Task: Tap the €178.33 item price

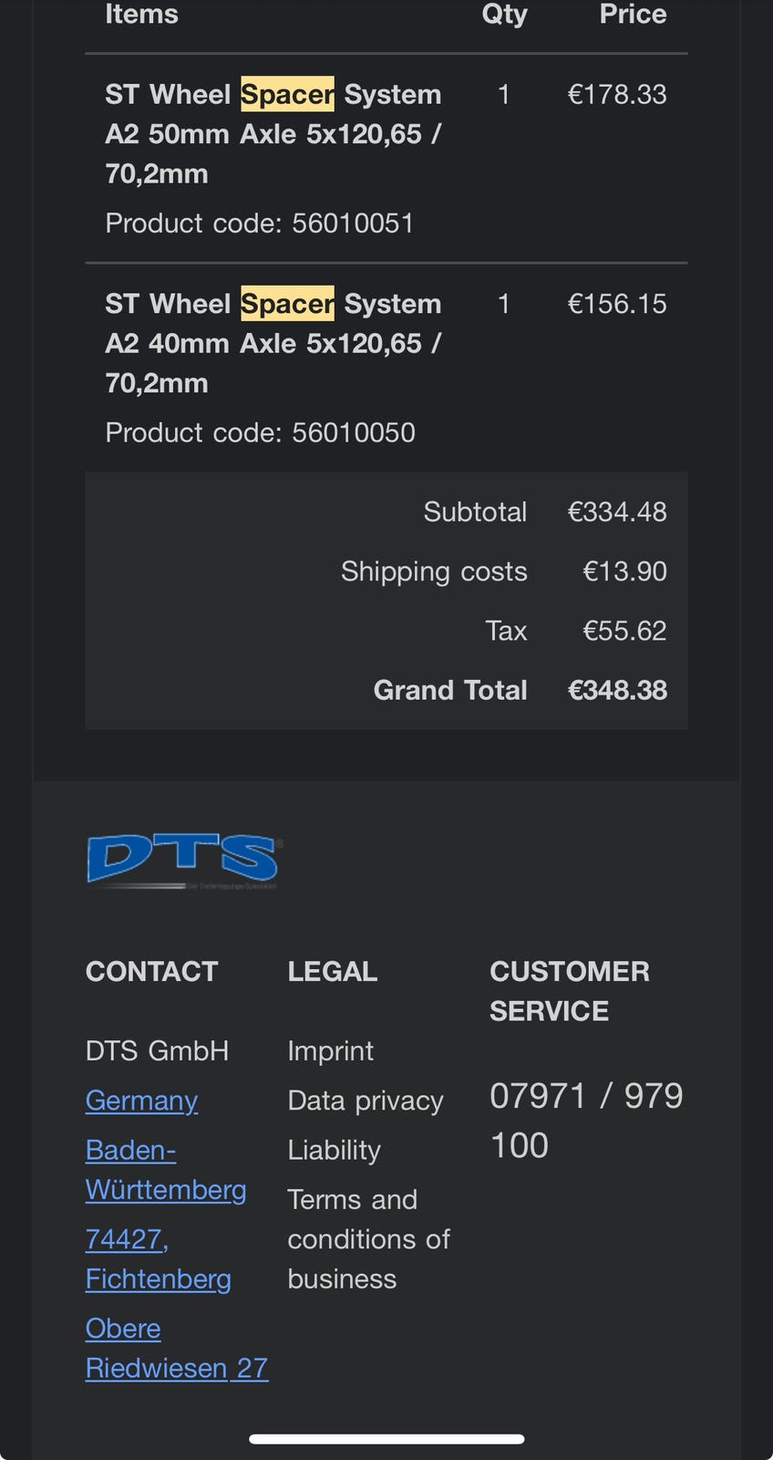Action: pyautogui.click(x=617, y=95)
